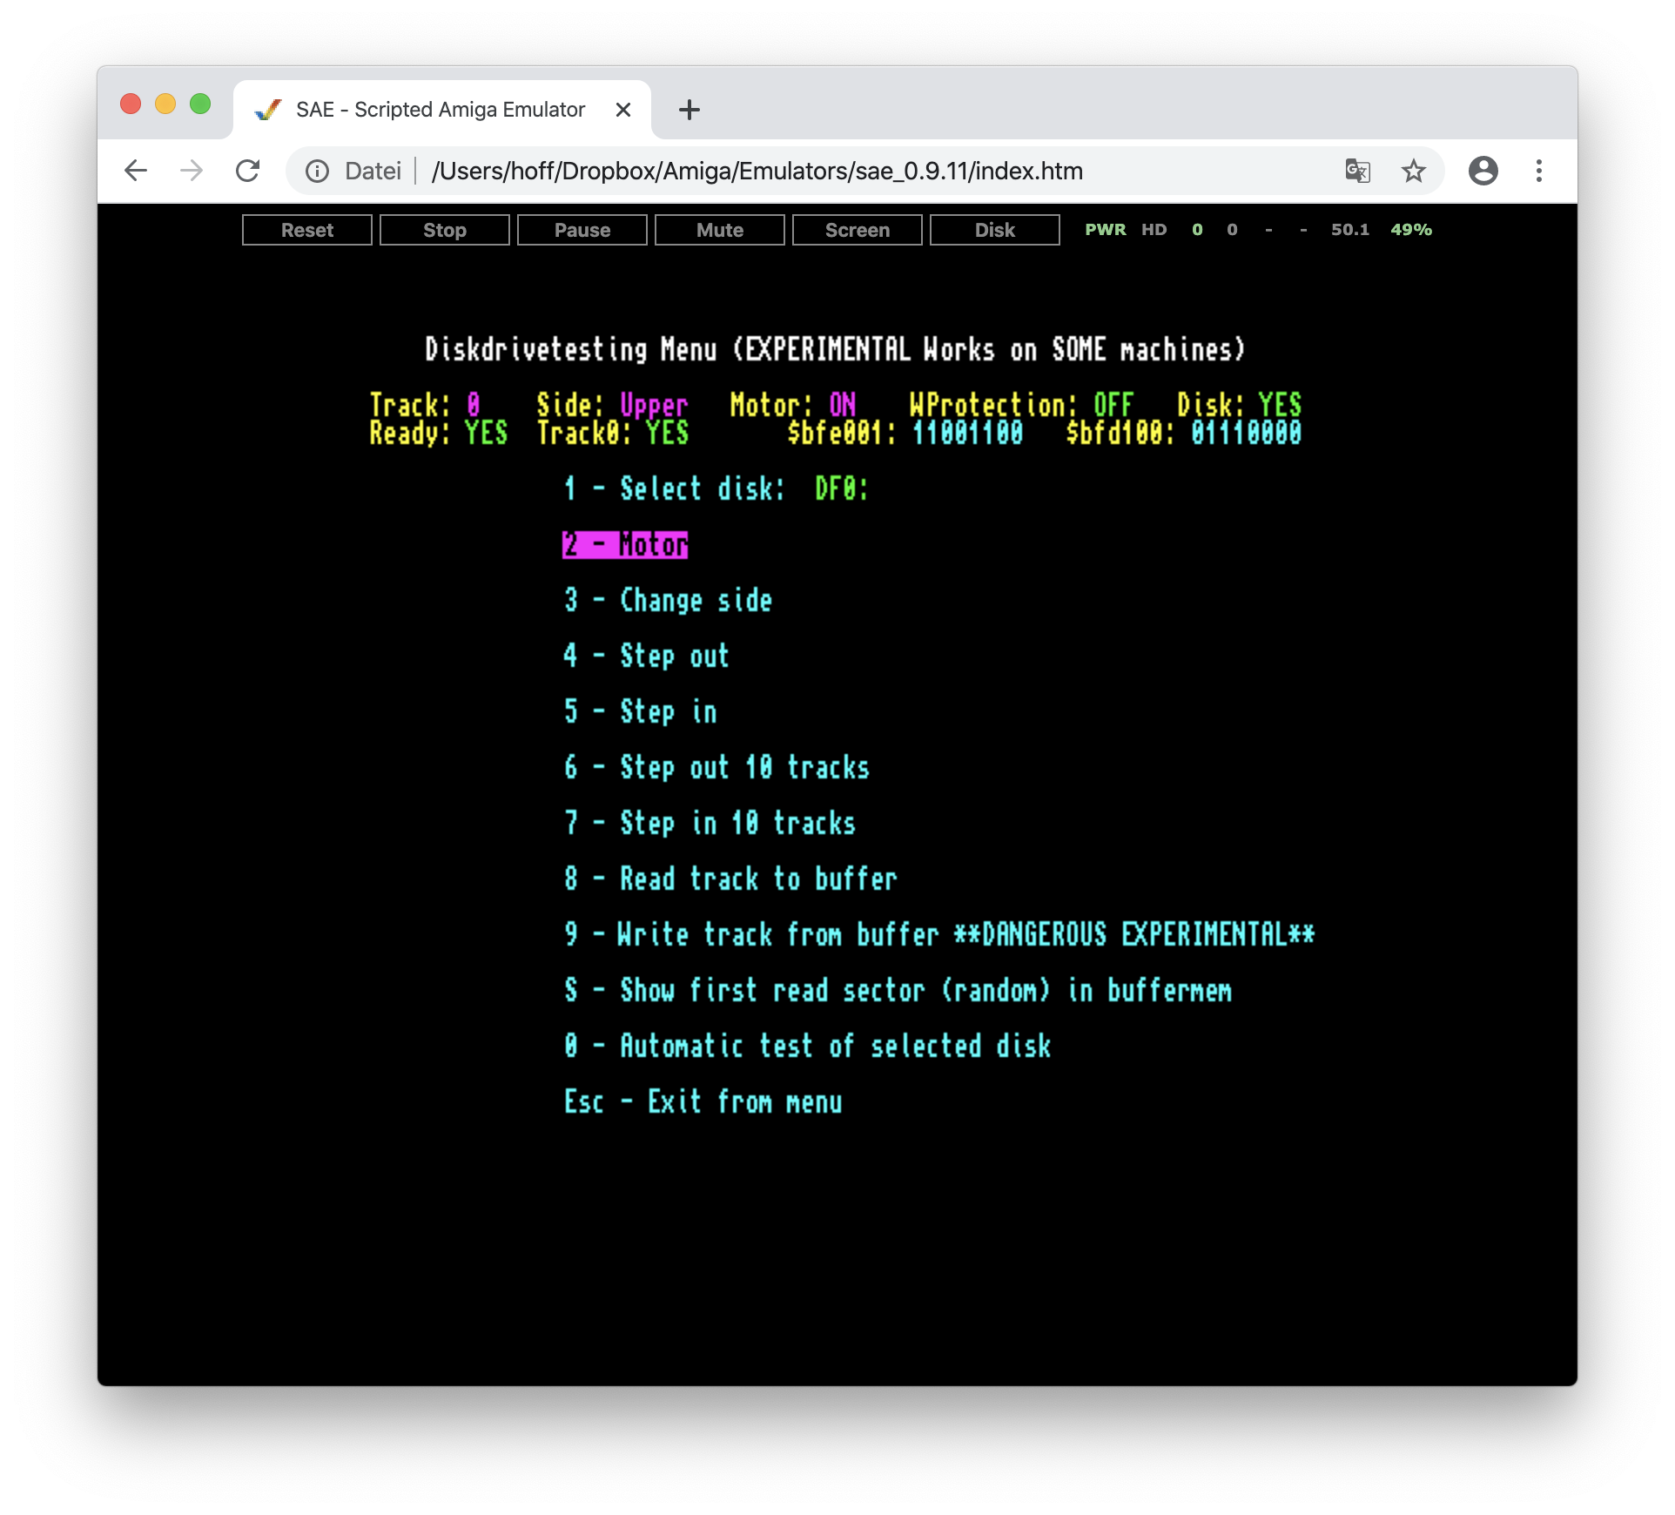Open the Chrome three-dot menu

point(1539,171)
